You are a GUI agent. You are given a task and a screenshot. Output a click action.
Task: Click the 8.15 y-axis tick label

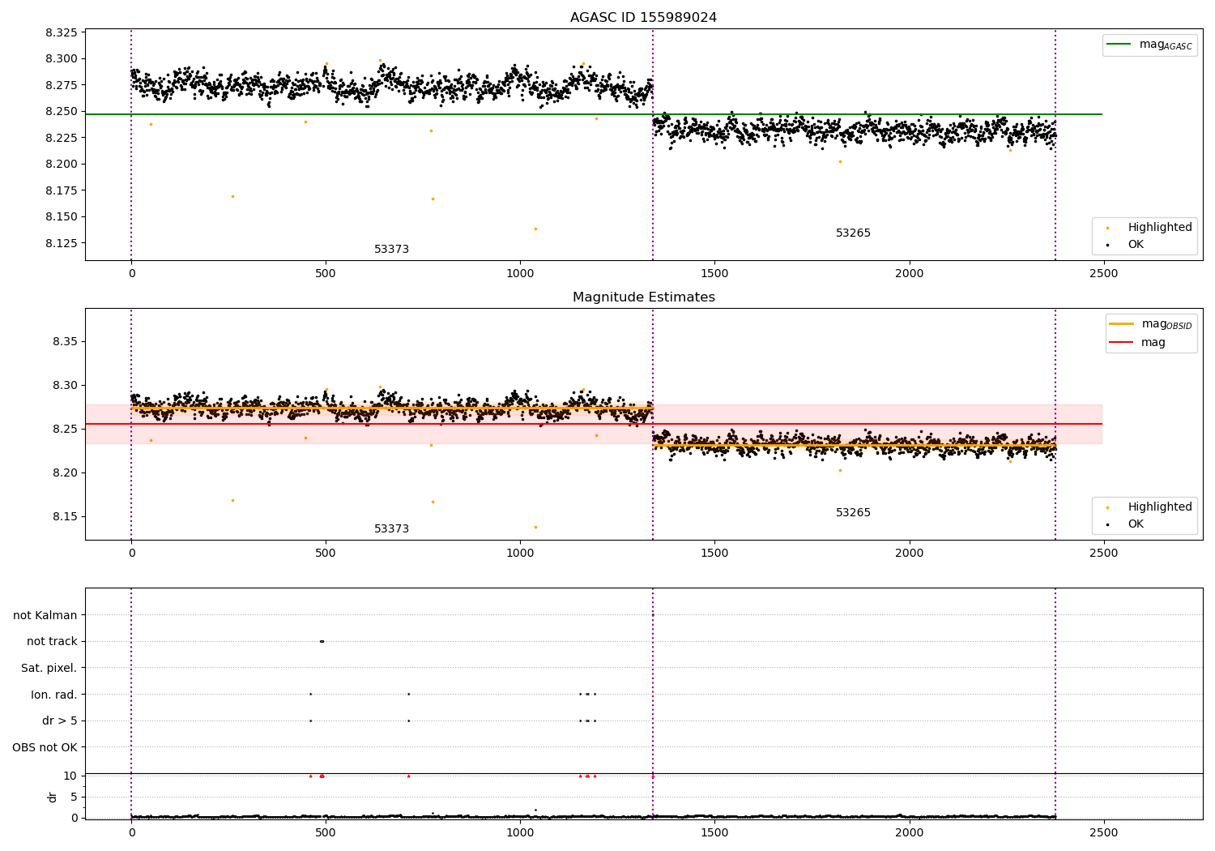click(65, 517)
